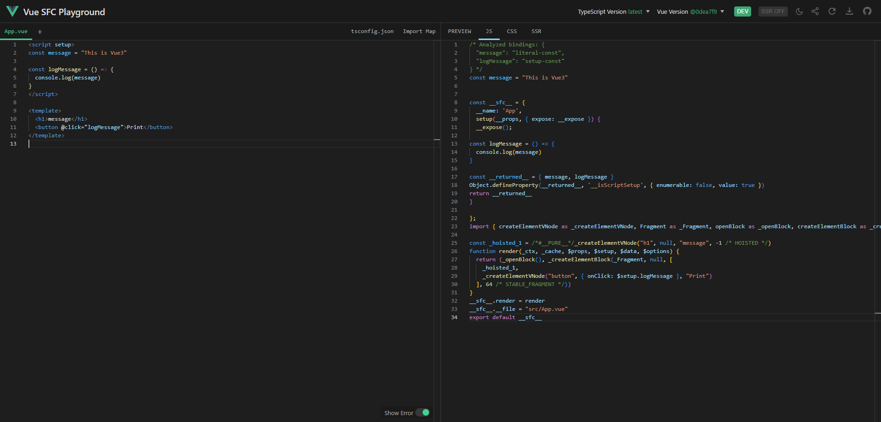The image size is (881, 422).
Task: Toggle the SSR OFF button
Action: pyautogui.click(x=773, y=11)
